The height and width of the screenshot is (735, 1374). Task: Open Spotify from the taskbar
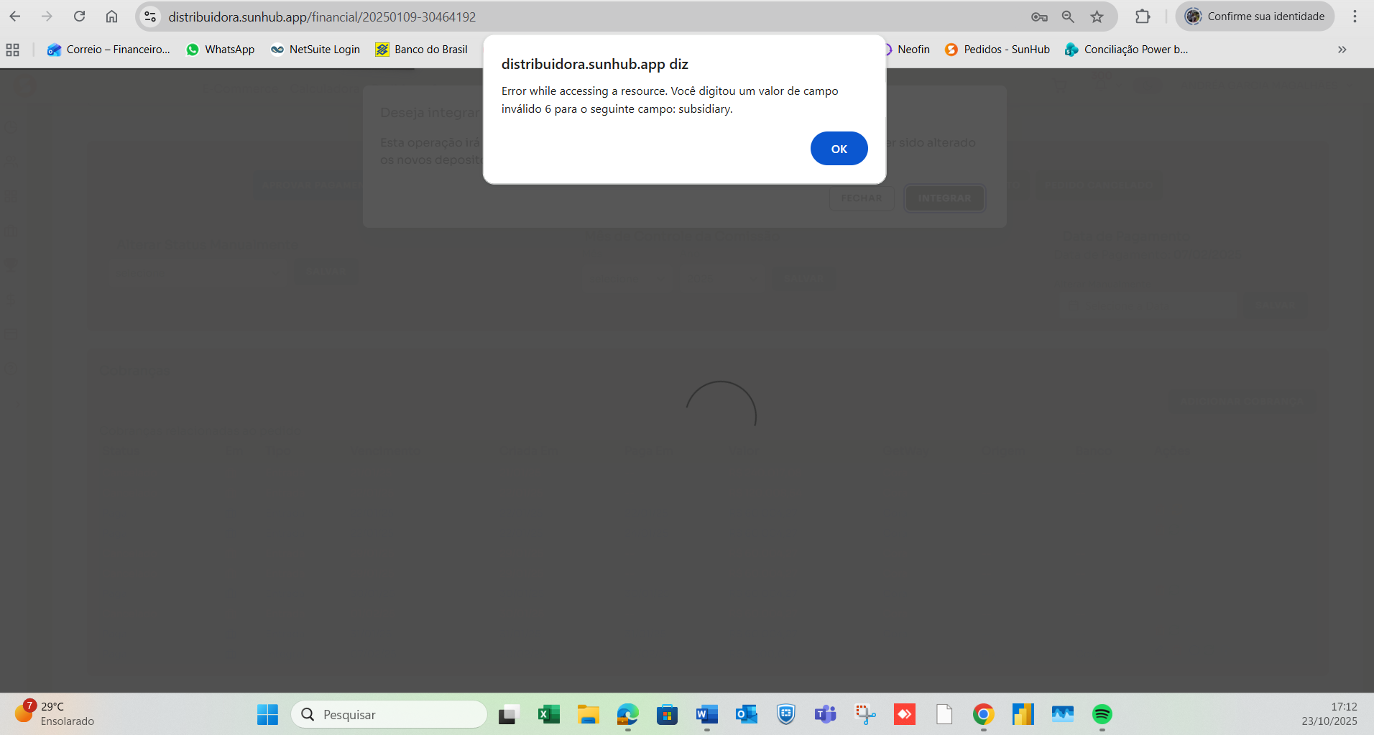click(x=1102, y=714)
